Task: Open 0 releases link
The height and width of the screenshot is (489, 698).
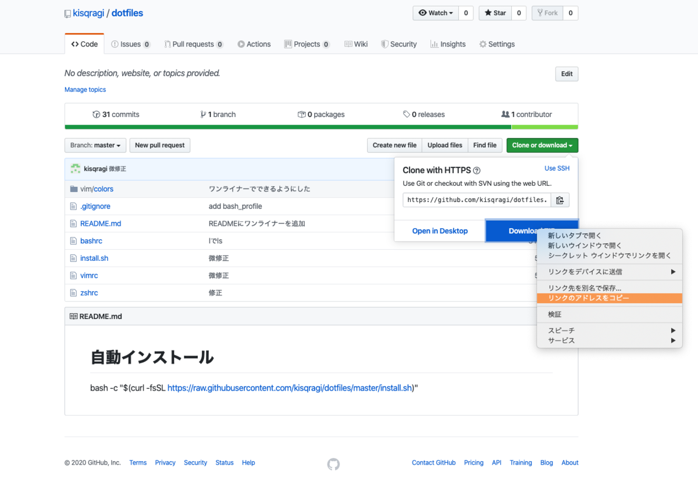Action: [423, 115]
